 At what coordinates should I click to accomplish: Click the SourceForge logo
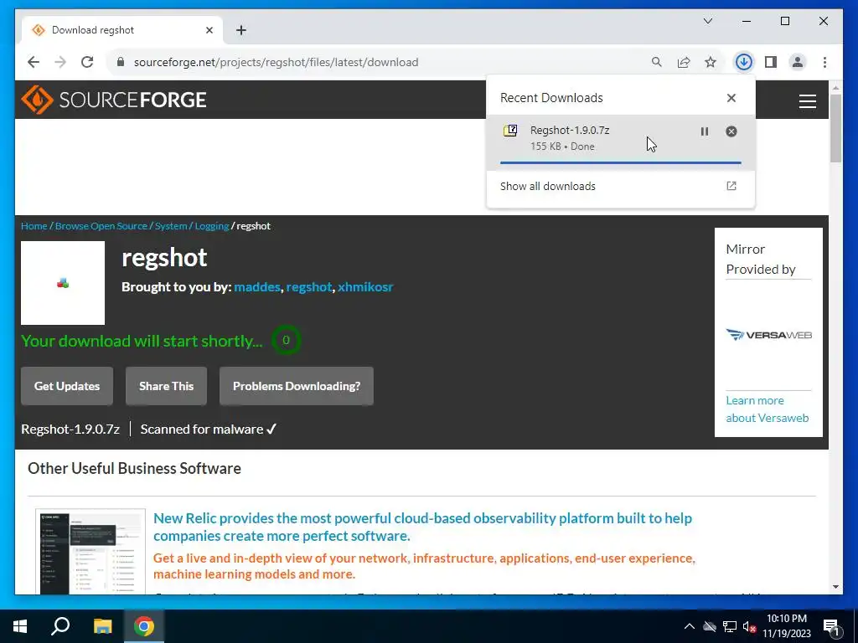pos(113,100)
